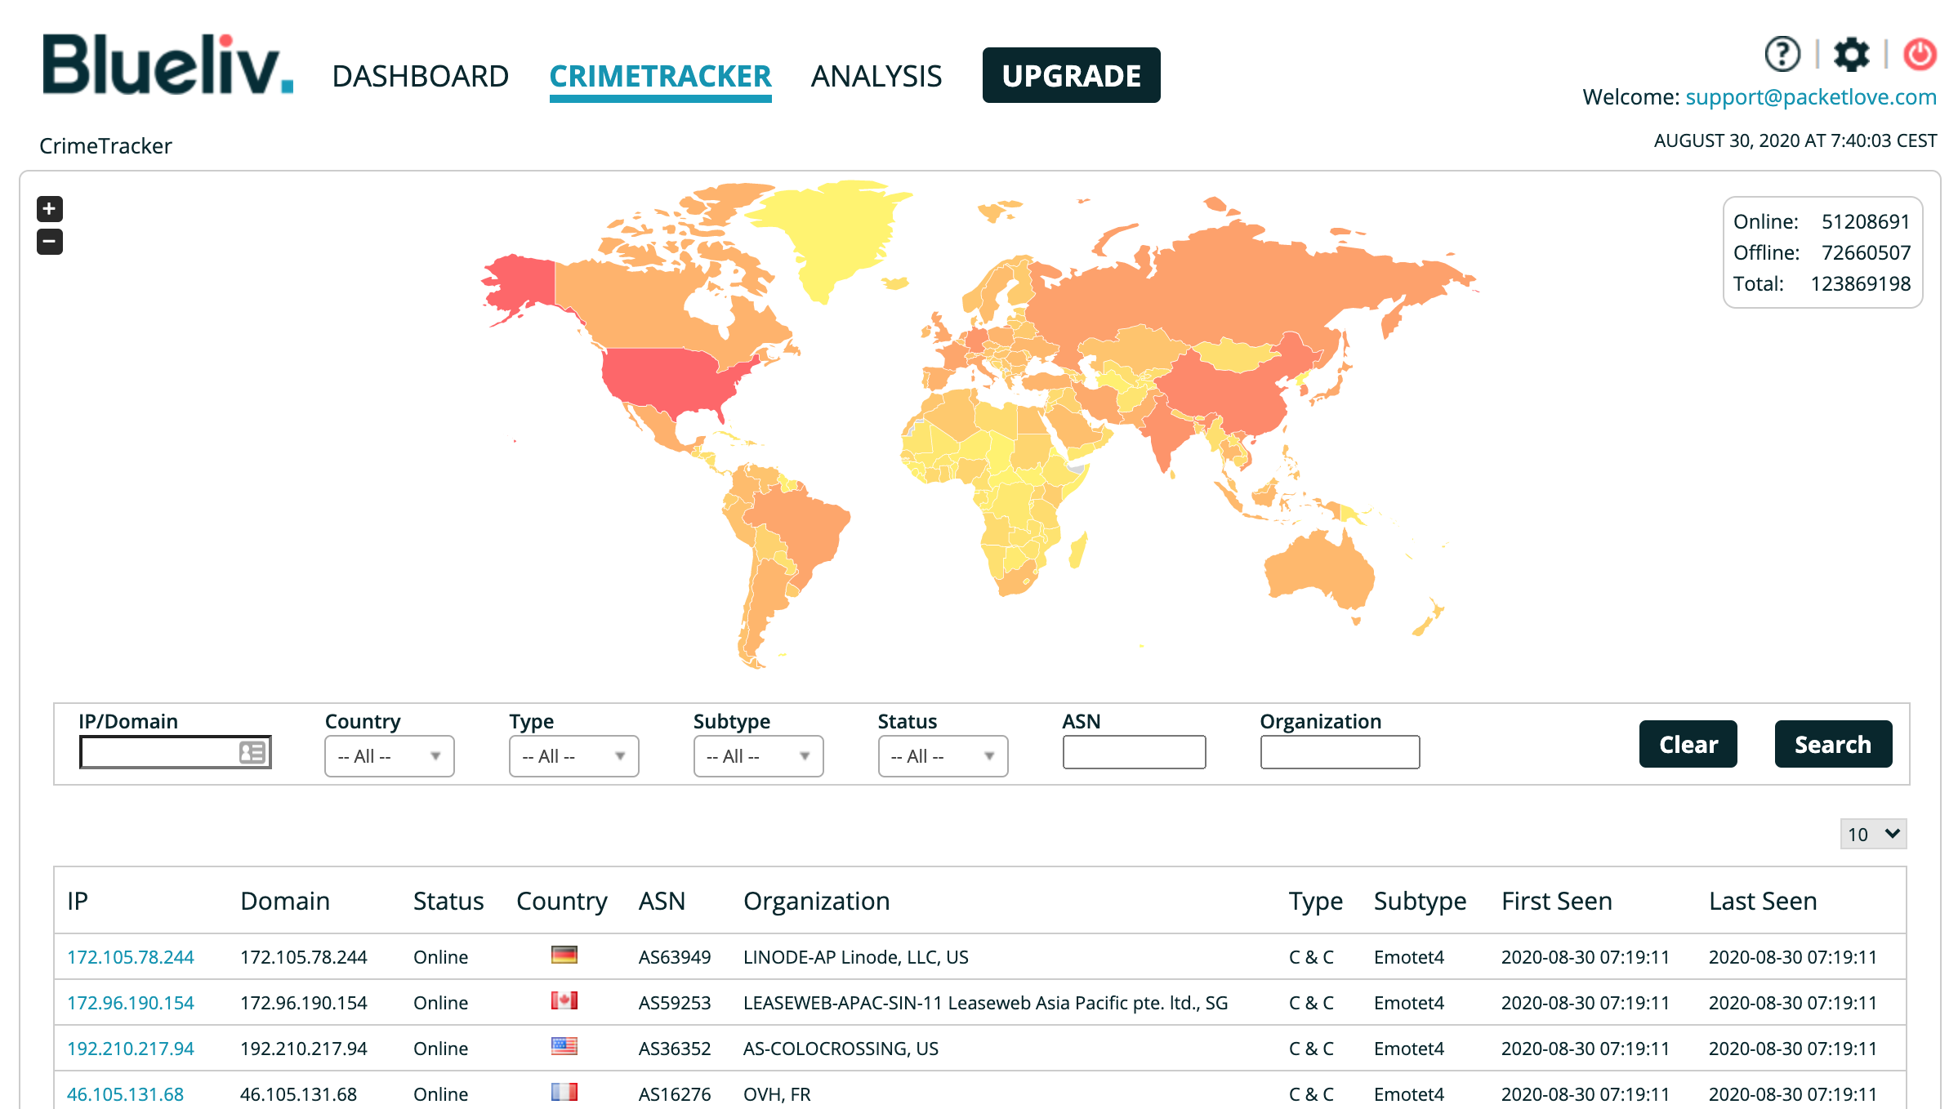Open support@packetlove.com account link

click(1811, 97)
